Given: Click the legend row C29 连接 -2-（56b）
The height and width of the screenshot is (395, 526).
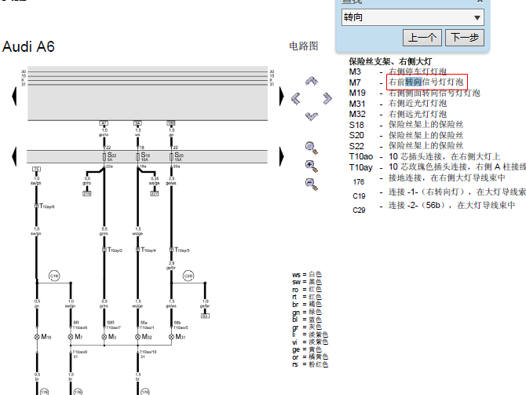Looking at the screenshot, I should (x=433, y=207).
